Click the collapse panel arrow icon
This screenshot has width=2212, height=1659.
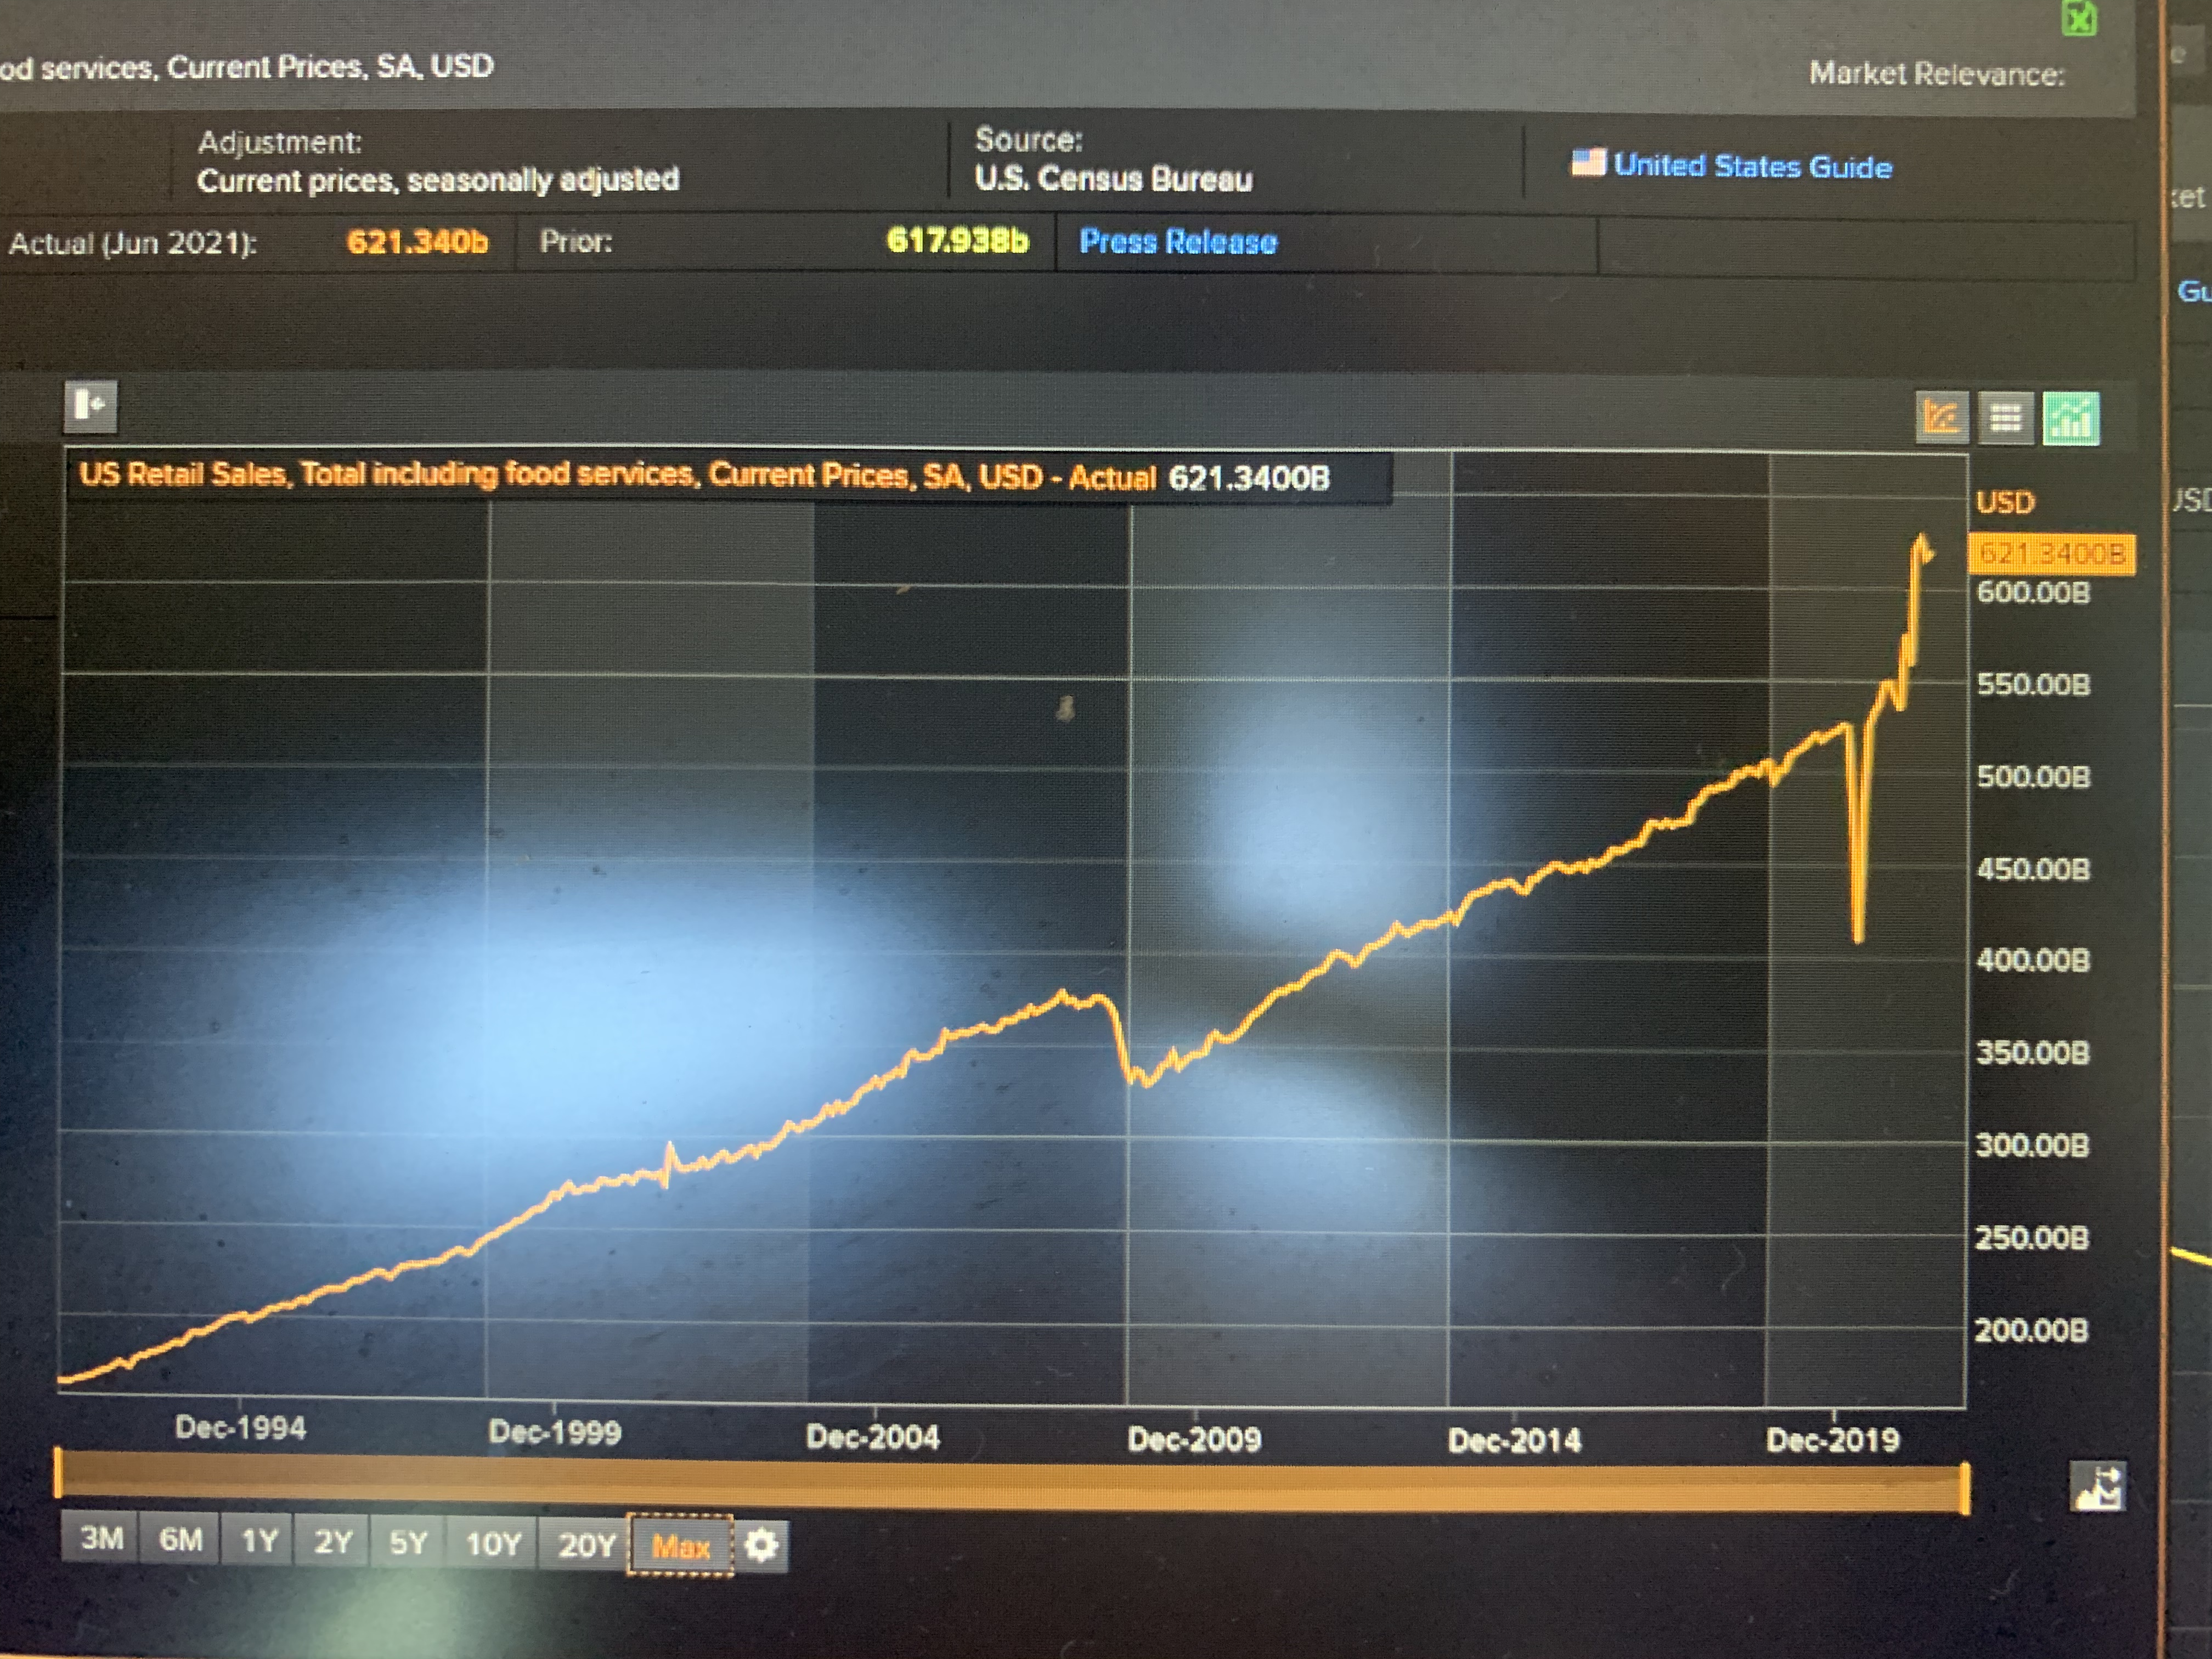coord(91,406)
